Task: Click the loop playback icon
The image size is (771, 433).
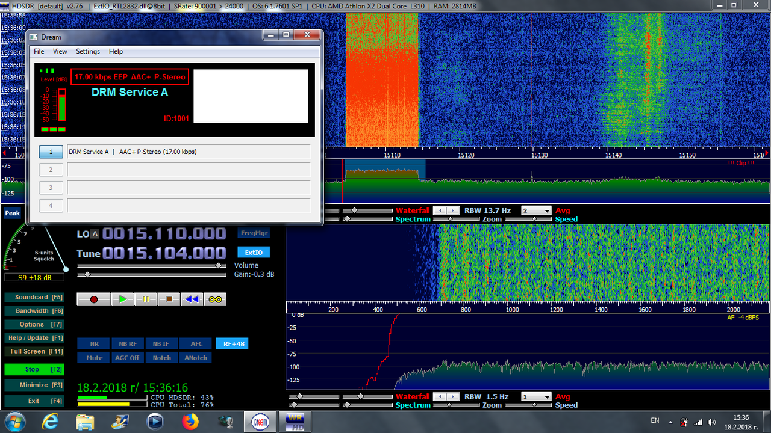Action: pos(215,299)
